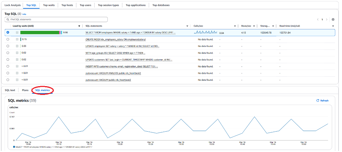
Task: Sort the Read time (ms)/call column
Action: coord(333,26)
